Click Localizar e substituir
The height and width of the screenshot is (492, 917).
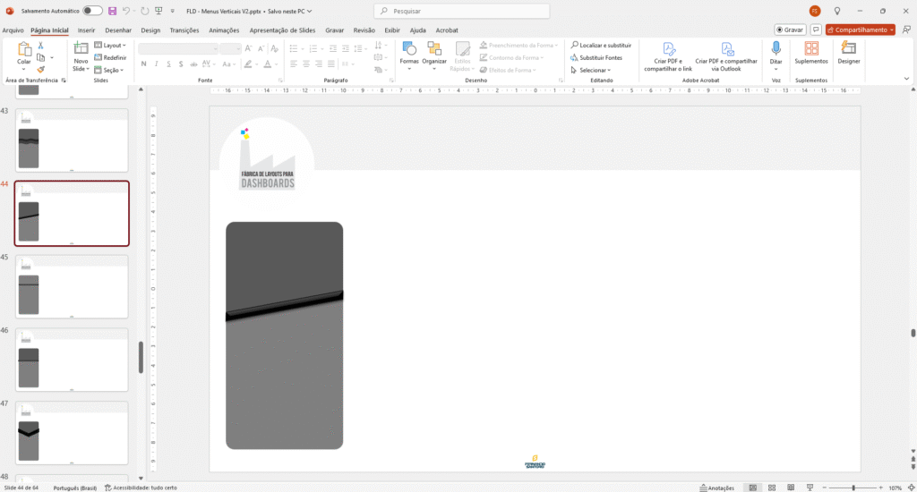coord(601,45)
